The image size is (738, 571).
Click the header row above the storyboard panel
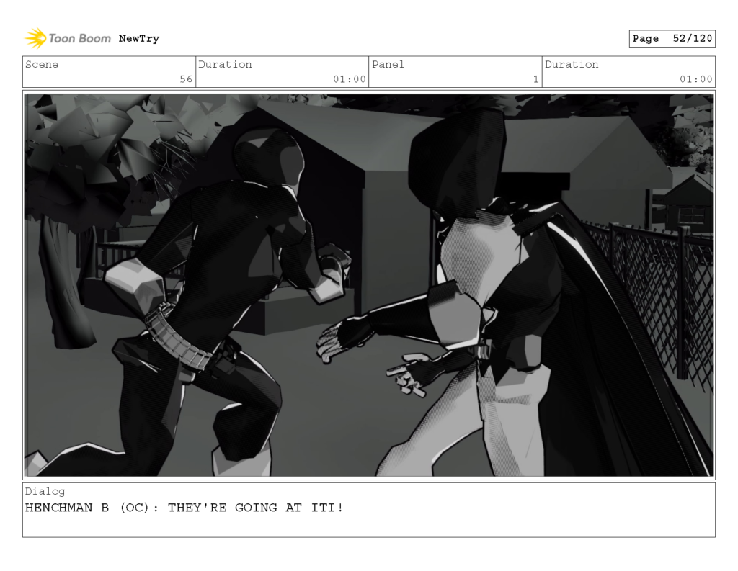click(369, 71)
